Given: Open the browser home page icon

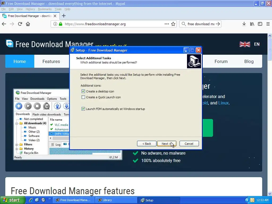Looking at the screenshot, I should point(28,24).
